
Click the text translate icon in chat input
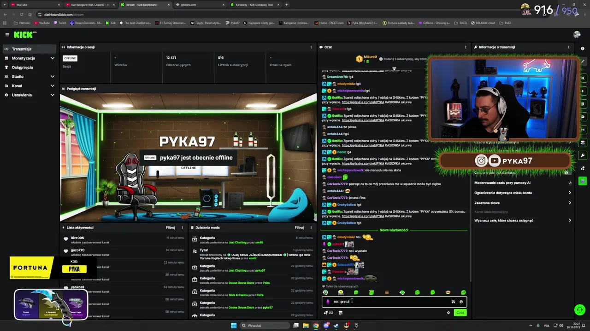(453, 302)
